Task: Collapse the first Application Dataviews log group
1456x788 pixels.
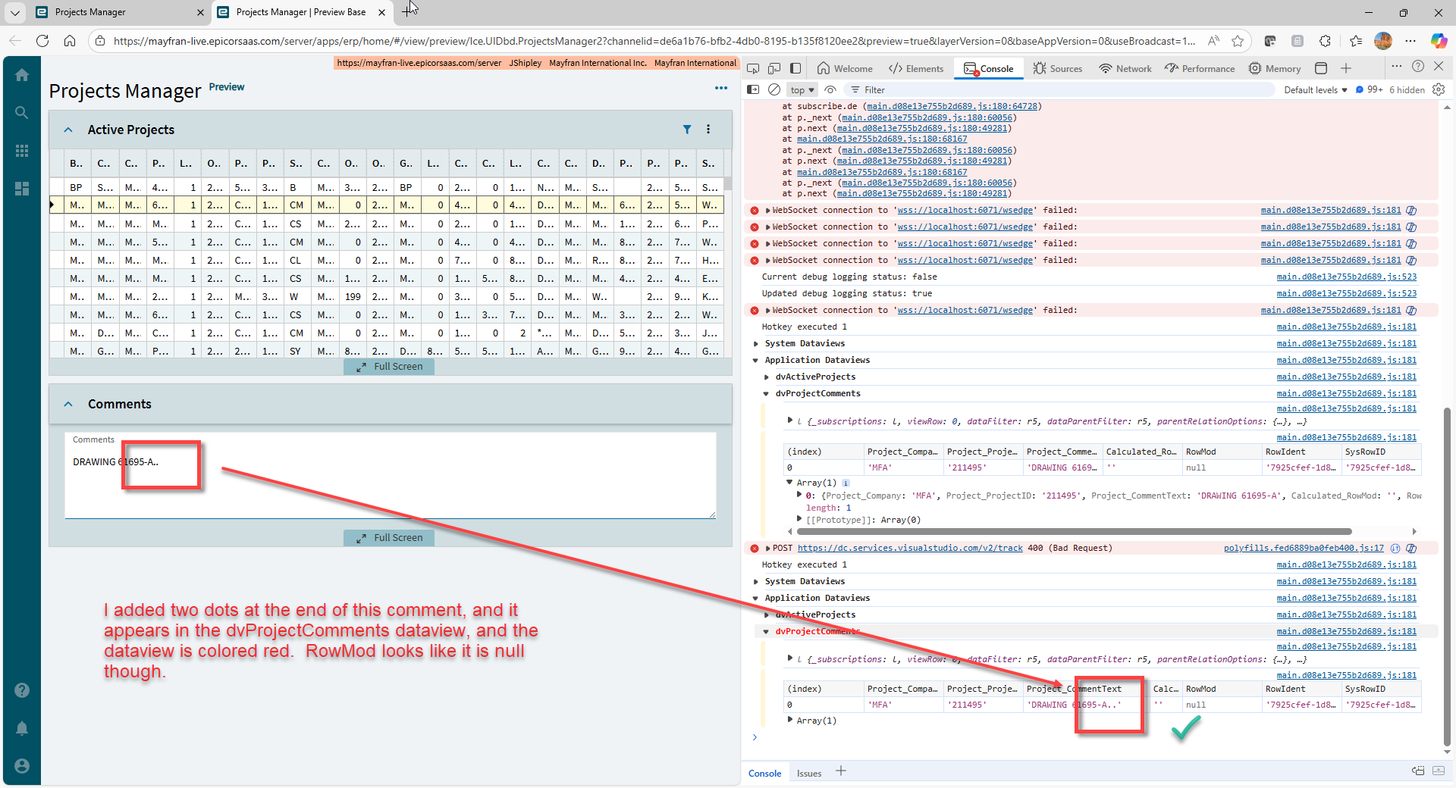Action: [756, 361]
